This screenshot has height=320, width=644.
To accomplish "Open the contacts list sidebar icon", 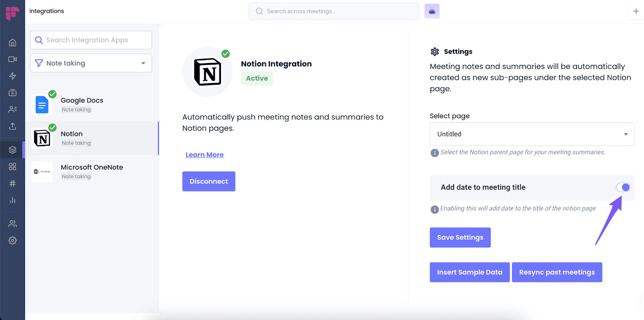I will point(12,109).
